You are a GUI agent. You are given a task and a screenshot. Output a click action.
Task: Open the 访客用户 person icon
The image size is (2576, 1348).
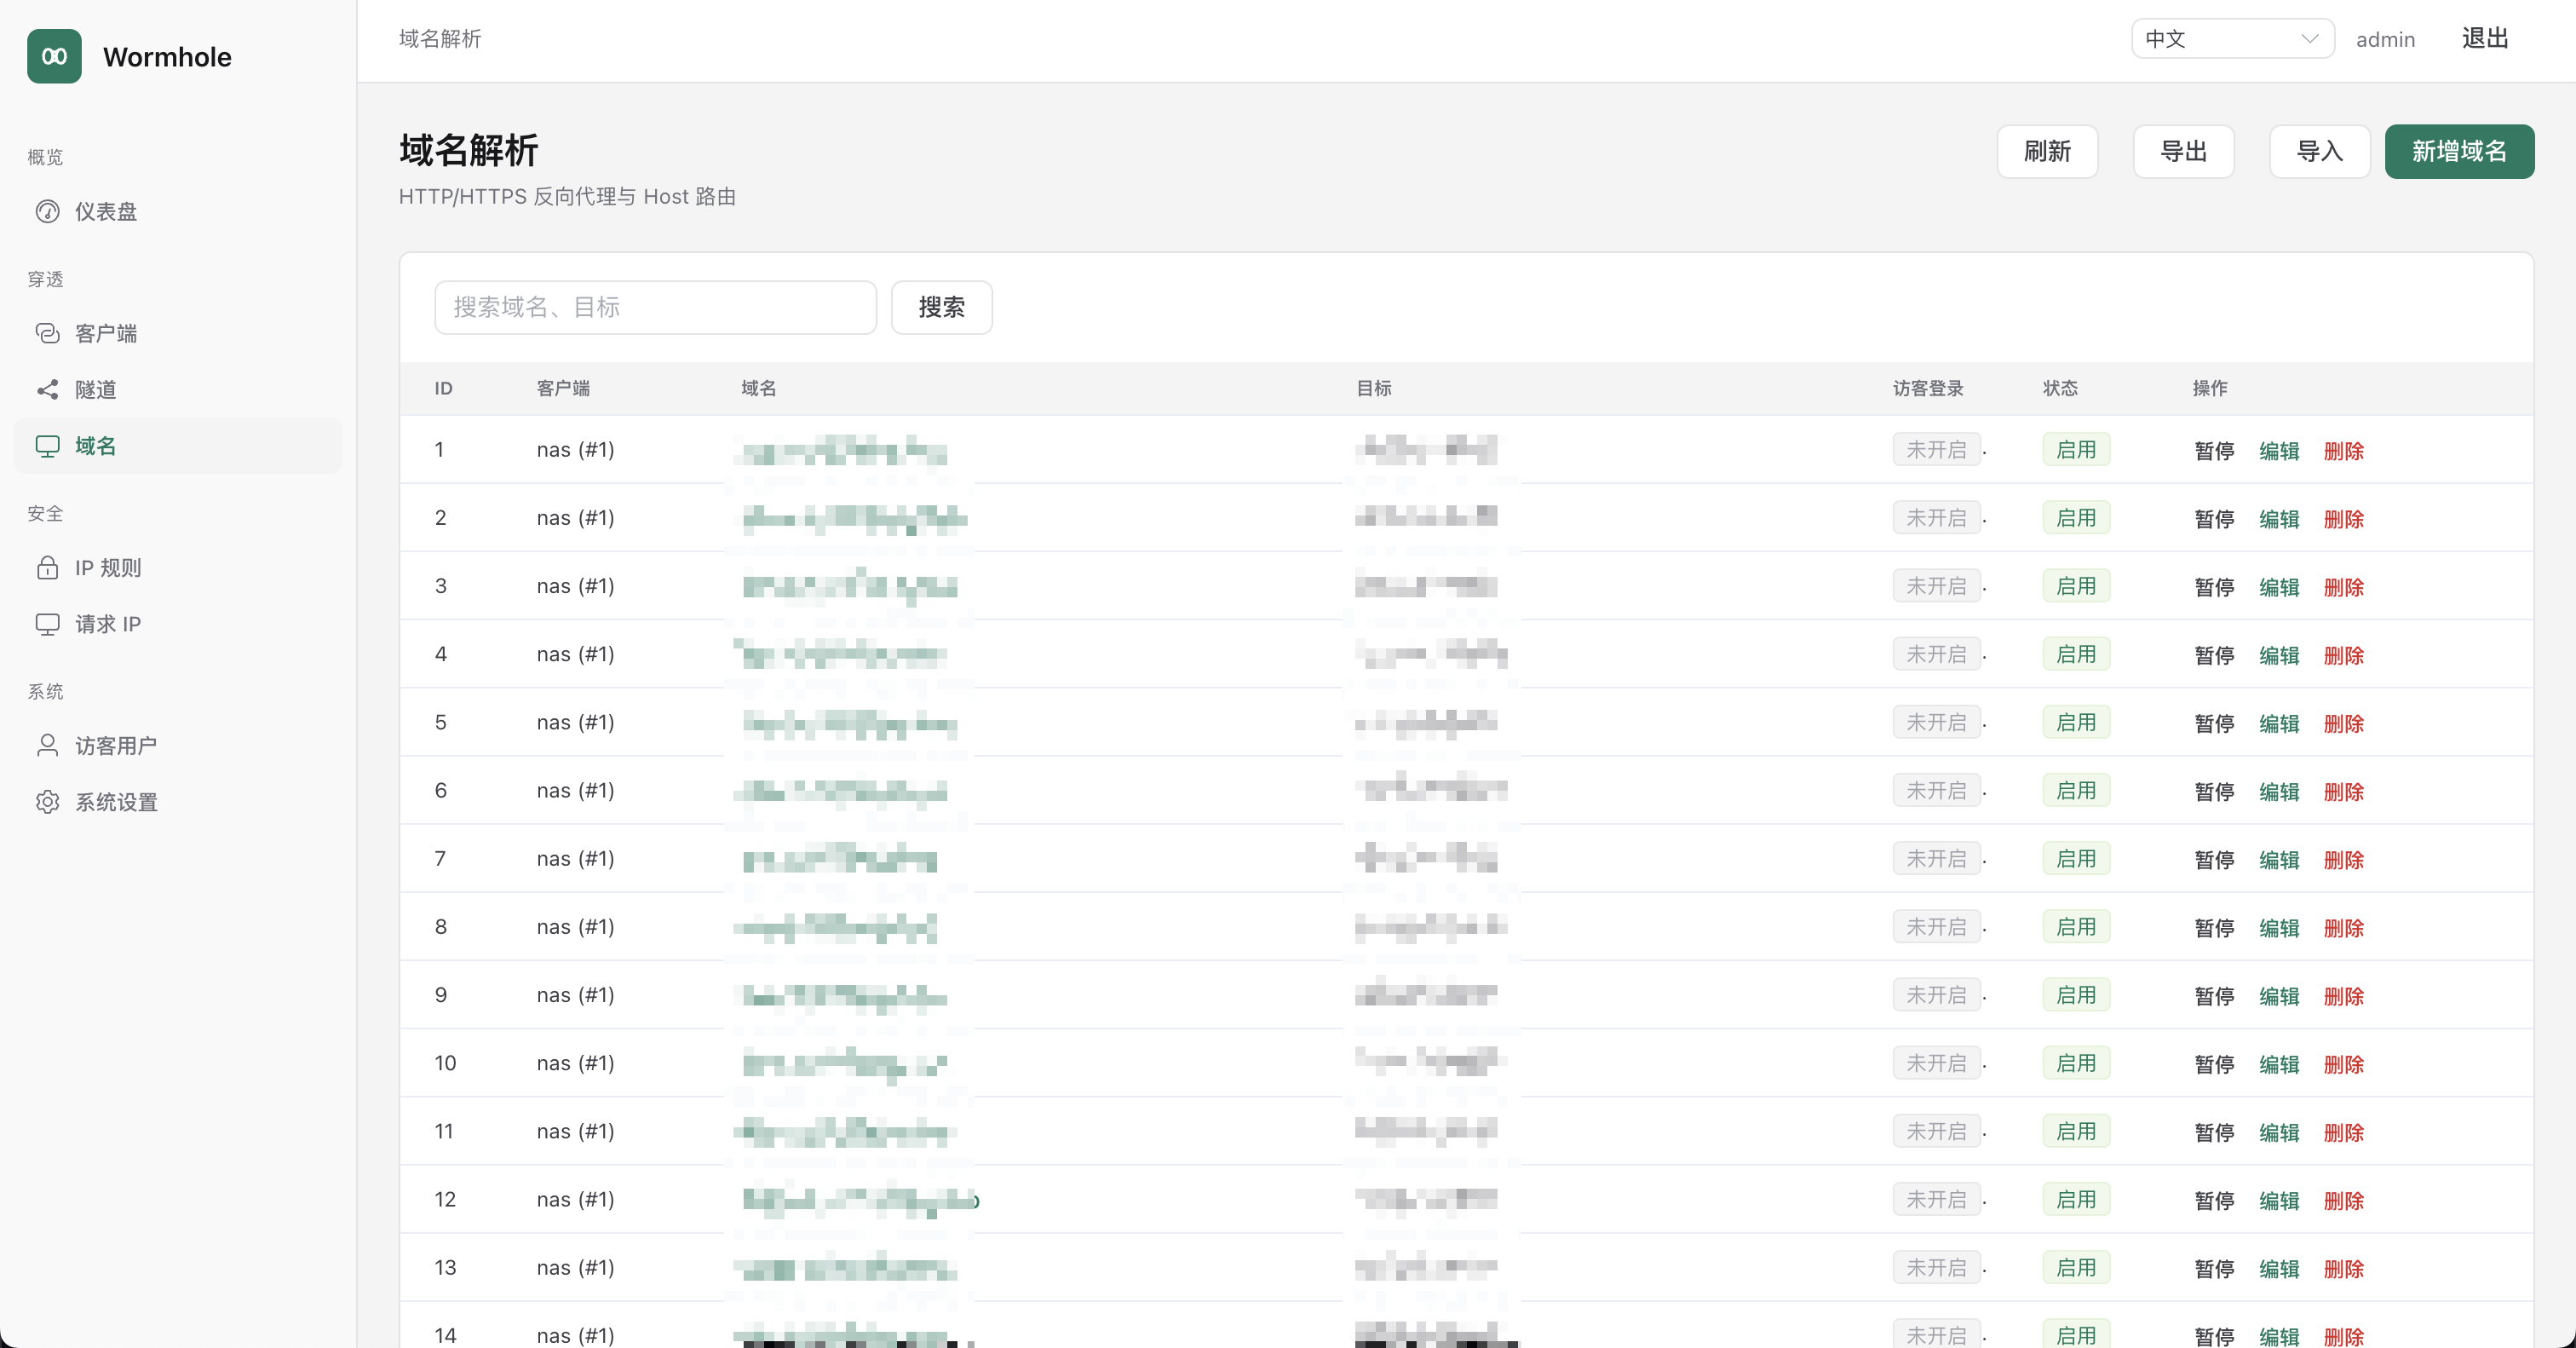point(47,746)
